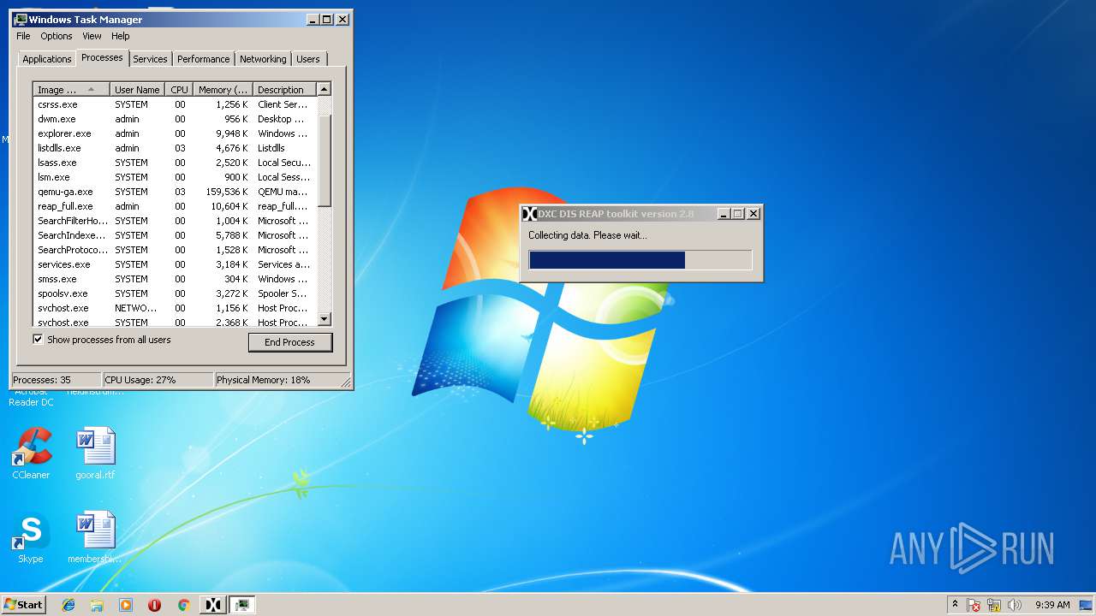Select the SearchFilterHo... process row
The height and width of the screenshot is (616, 1096).
[175, 221]
